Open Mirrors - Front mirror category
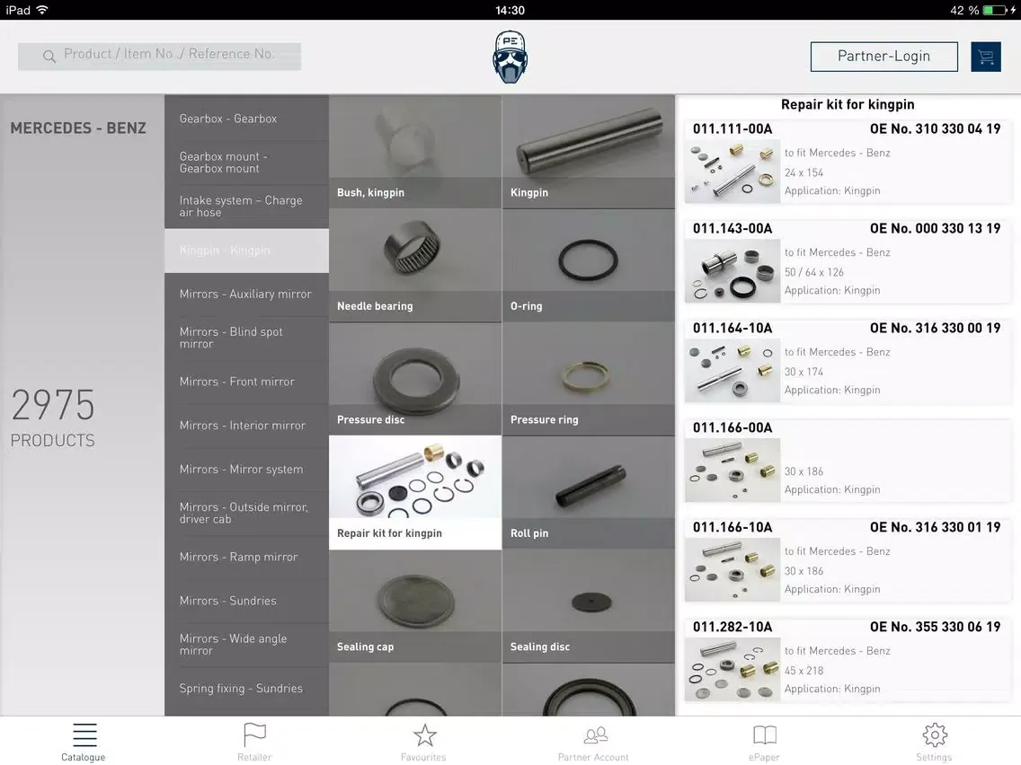 point(247,382)
